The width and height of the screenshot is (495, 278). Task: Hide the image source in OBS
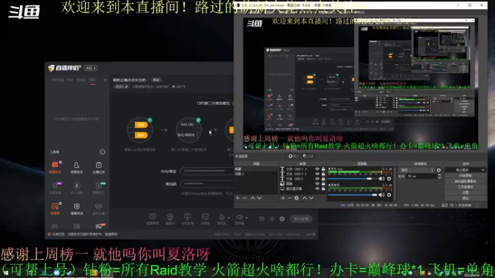(x=317, y=183)
